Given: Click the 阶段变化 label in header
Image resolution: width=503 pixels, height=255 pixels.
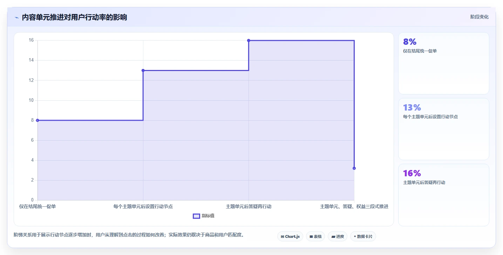Looking at the screenshot, I should click(x=479, y=17).
